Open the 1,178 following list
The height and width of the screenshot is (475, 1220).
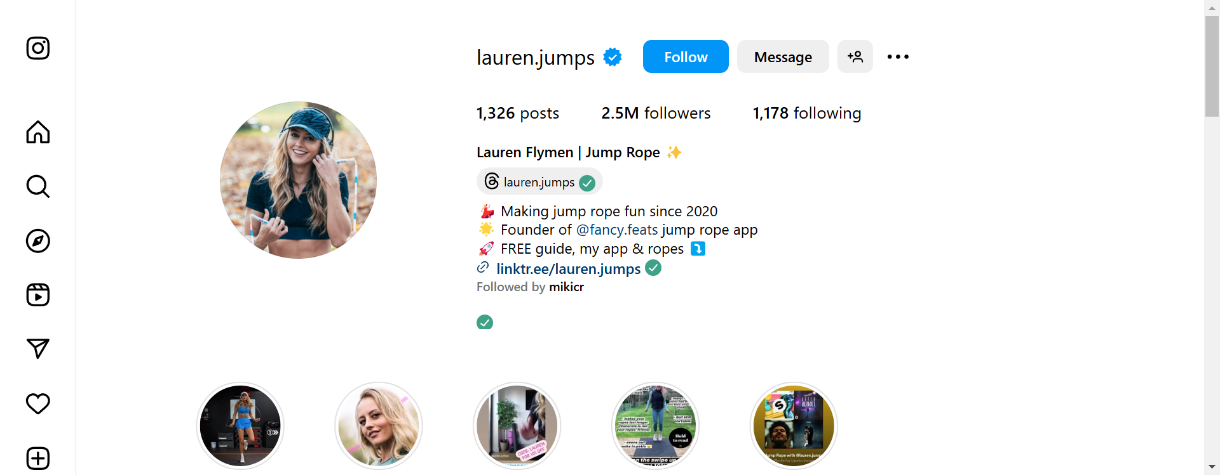(x=807, y=113)
